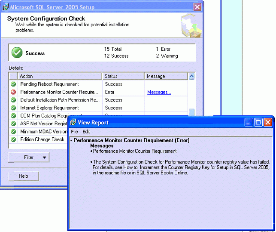276x232 pixels.
Task: Close the View Report window
Action: click(268, 123)
